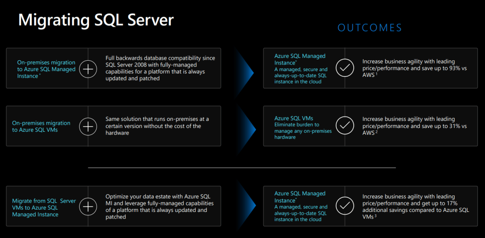Click the OUTCOMES heading

pos(369,27)
